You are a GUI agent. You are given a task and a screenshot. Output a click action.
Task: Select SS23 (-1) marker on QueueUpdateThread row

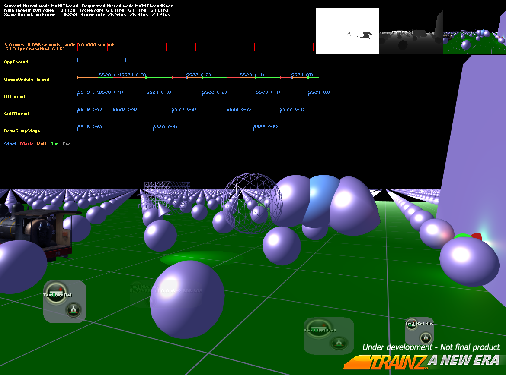(x=252, y=75)
